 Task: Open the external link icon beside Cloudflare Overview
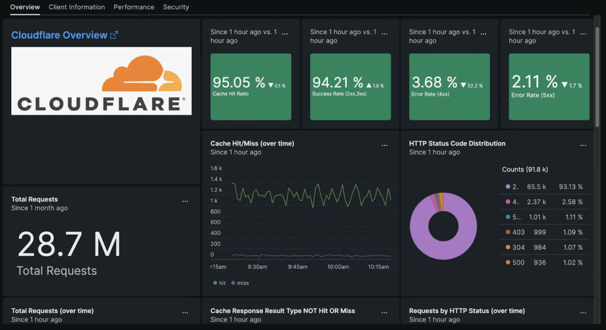[114, 35]
